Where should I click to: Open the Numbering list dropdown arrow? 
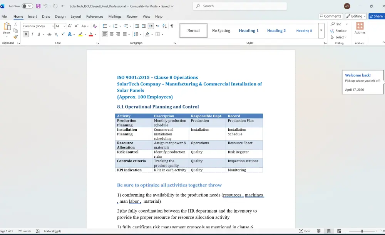point(120,26)
